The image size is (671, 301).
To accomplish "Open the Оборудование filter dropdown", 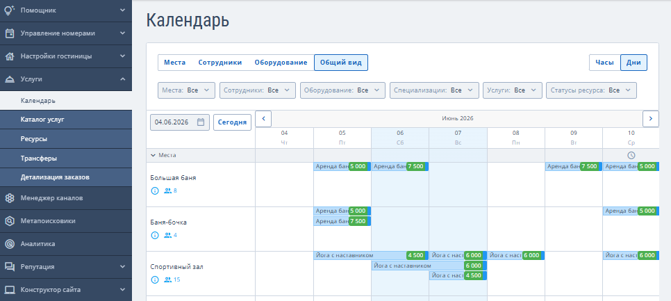I will [x=342, y=90].
